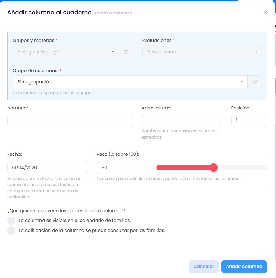Focus the Abreviatura input field
This screenshot has width=276, height=278.
pos(182,120)
